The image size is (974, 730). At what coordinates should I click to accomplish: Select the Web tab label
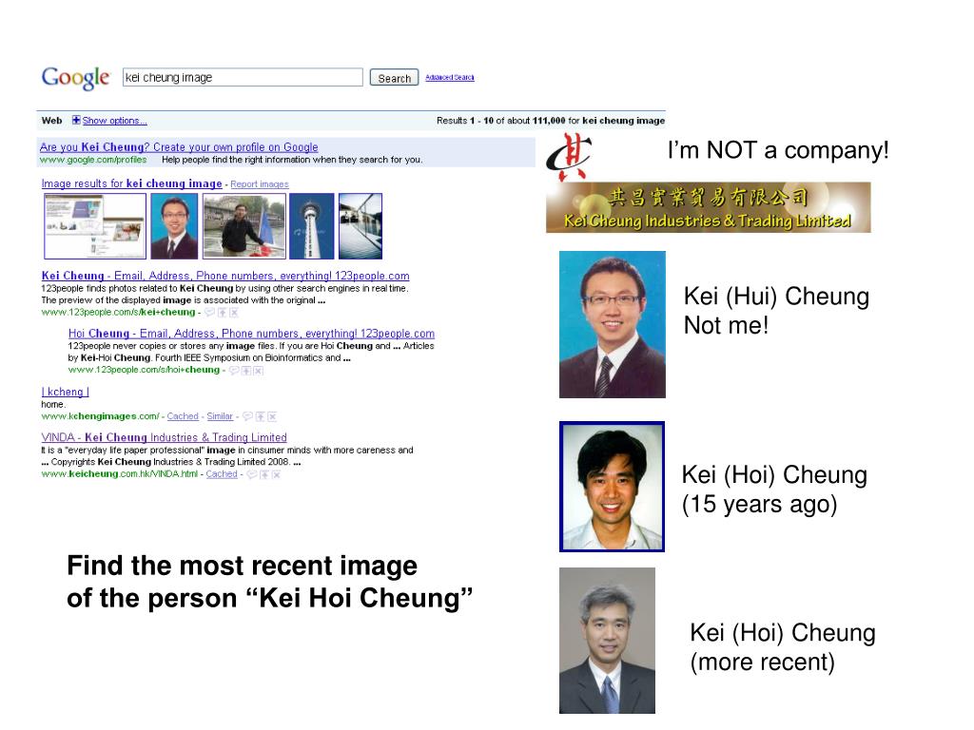pos(51,121)
